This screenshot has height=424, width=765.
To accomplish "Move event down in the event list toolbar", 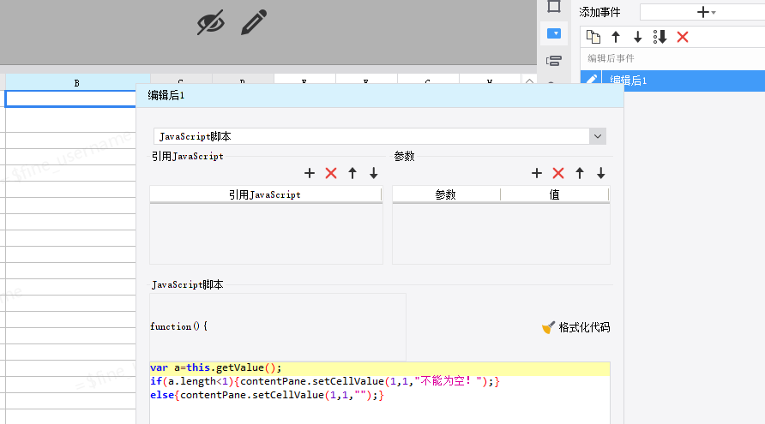I will coord(638,37).
